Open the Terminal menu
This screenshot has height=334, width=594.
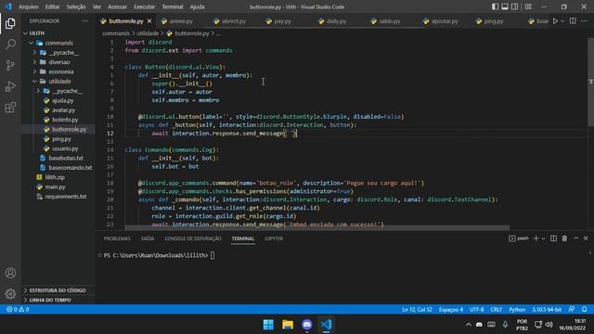coord(172,6)
